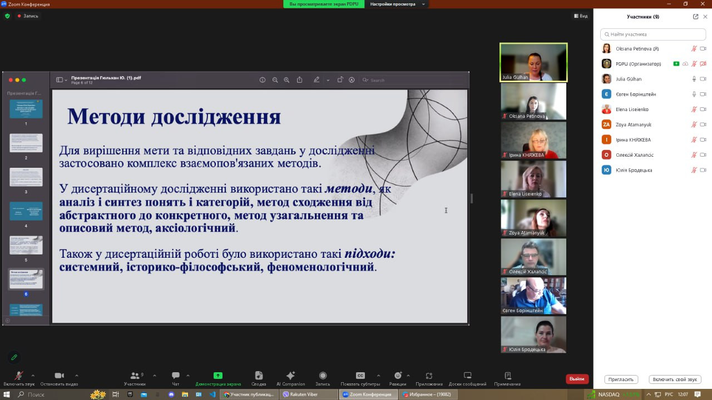The height and width of the screenshot is (400, 712).
Task: Open the Реакции reactions icon
Action: point(398,376)
